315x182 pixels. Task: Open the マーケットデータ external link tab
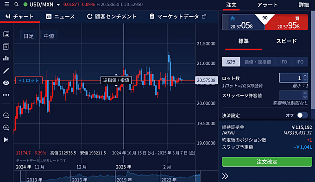[x=178, y=17]
